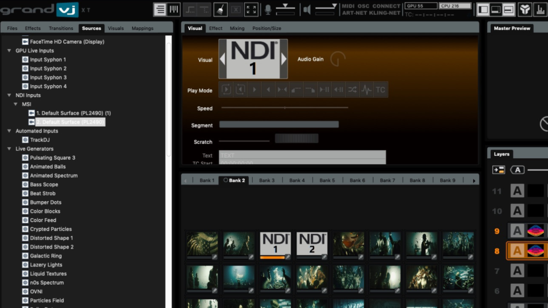
Task: Toggle the piano keyboard view button
Action: [x=174, y=9]
